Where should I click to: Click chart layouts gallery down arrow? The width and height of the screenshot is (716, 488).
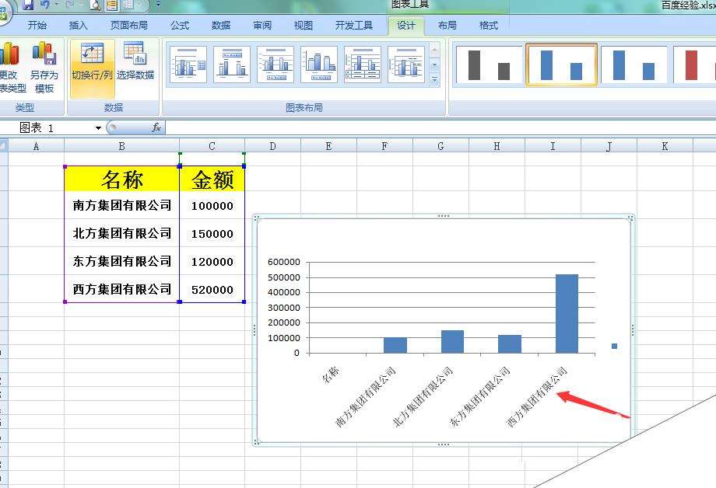[435, 65]
